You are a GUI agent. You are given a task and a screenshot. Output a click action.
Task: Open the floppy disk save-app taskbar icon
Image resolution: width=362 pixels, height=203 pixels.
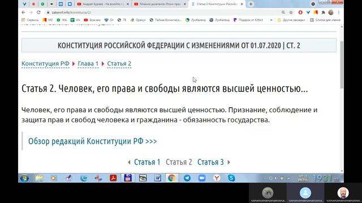(128, 178)
